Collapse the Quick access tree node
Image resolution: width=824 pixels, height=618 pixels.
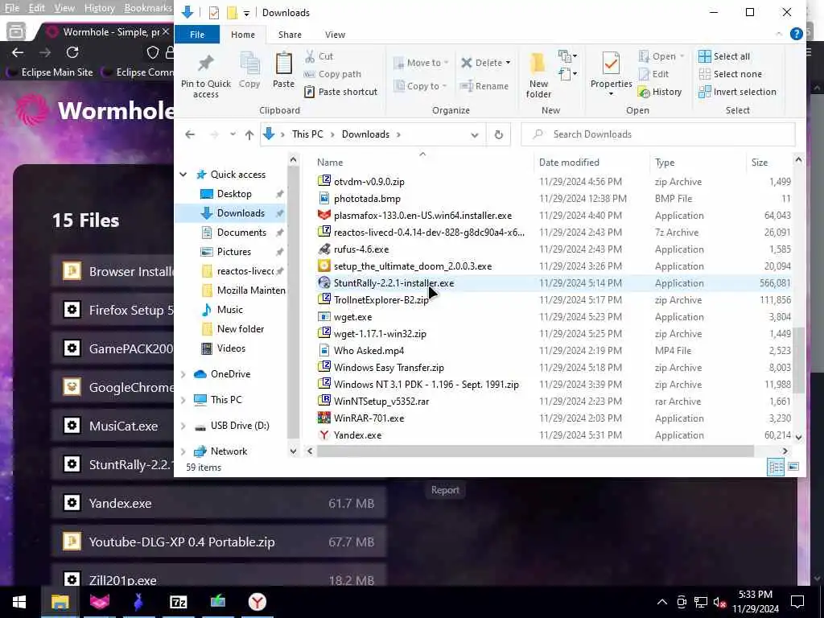[183, 175]
